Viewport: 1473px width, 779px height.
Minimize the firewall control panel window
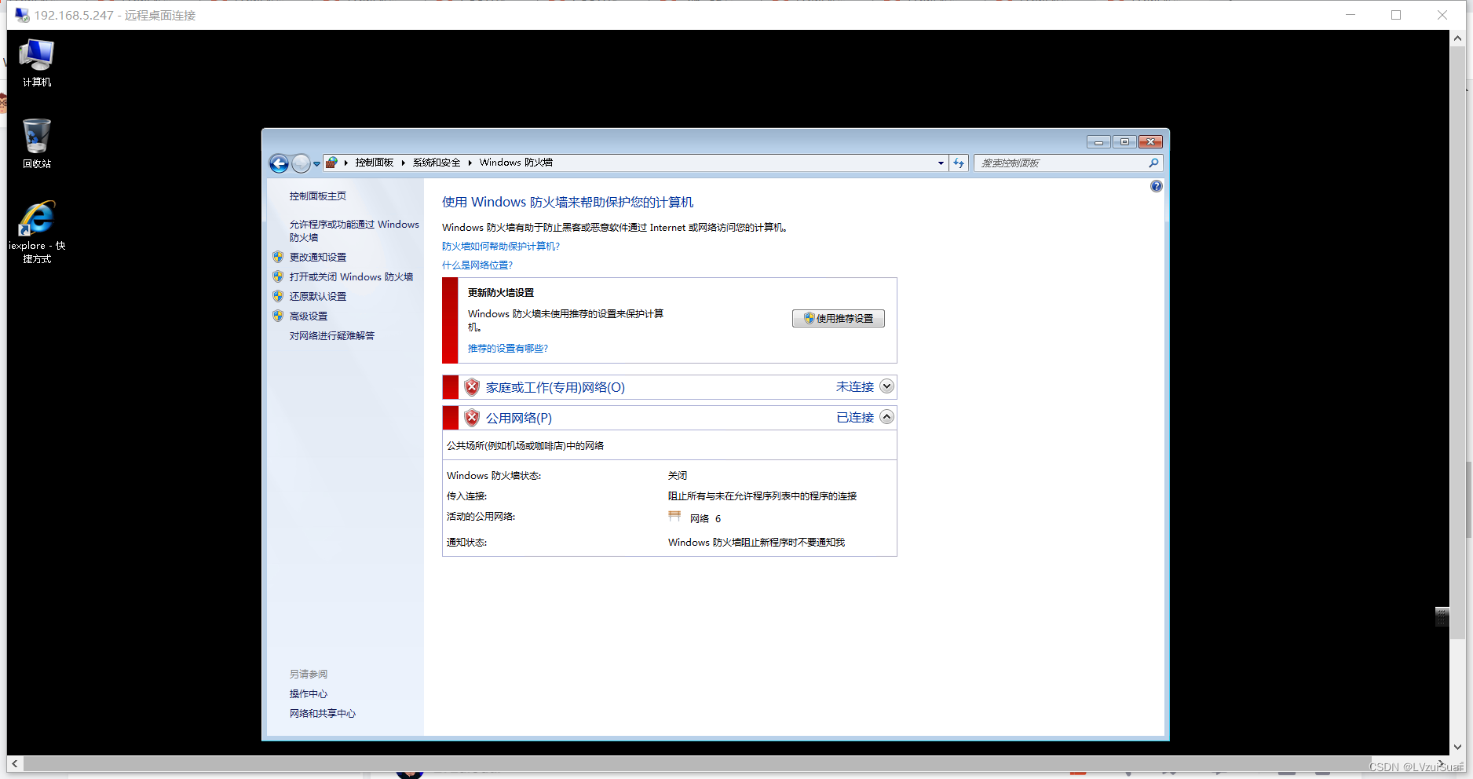pos(1098,142)
